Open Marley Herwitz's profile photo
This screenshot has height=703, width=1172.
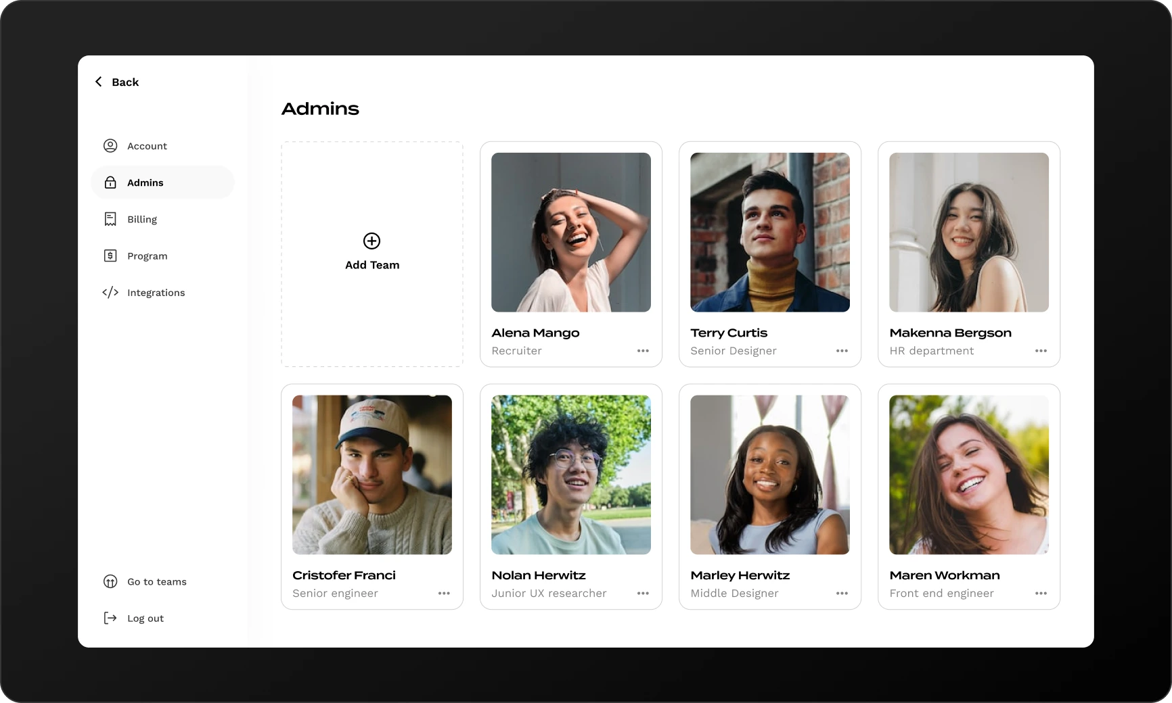click(770, 475)
